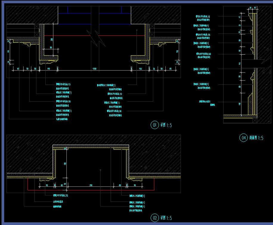Screen dimensions: 273x225
Task: Select the '剖面图 1:5' section title
Action: pos(256,138)
